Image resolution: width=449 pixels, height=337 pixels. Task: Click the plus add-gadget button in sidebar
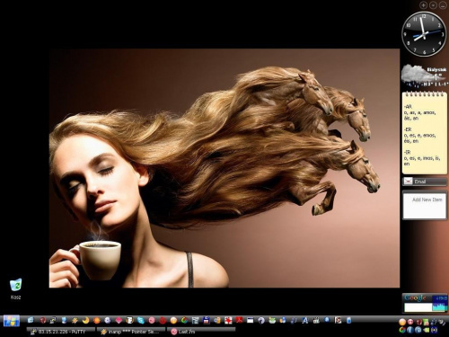pos(423,5)
